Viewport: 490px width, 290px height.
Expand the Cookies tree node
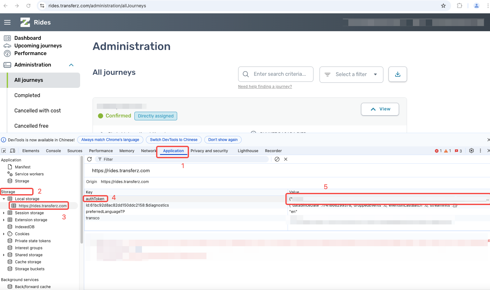coord(4,234)
